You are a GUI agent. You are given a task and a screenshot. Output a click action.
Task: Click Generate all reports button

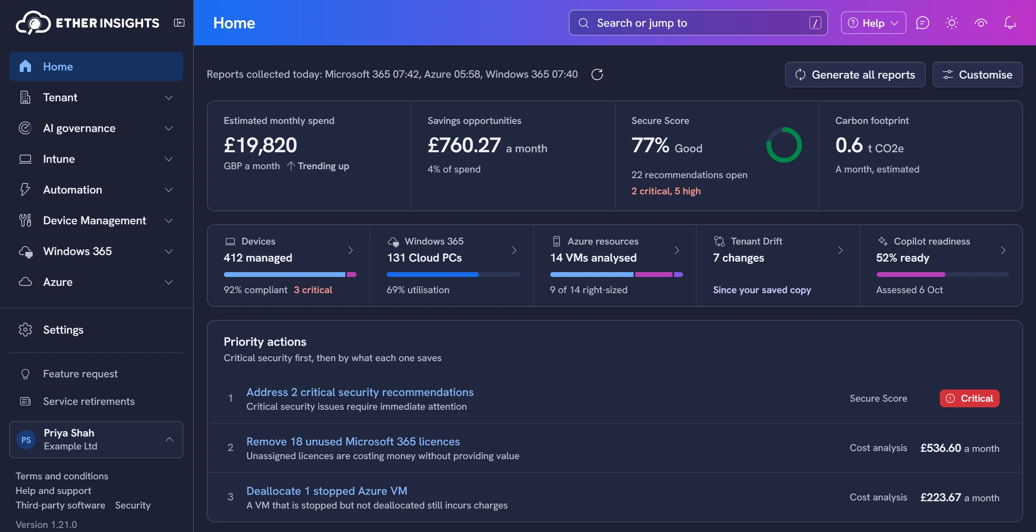click(x=855, y=74)
